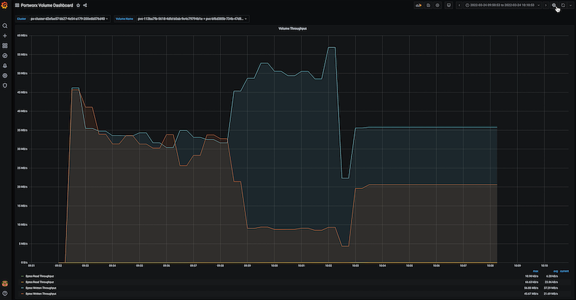
Task: Click the Add panel icon in the toolbar
Action: tap(418, 5)
